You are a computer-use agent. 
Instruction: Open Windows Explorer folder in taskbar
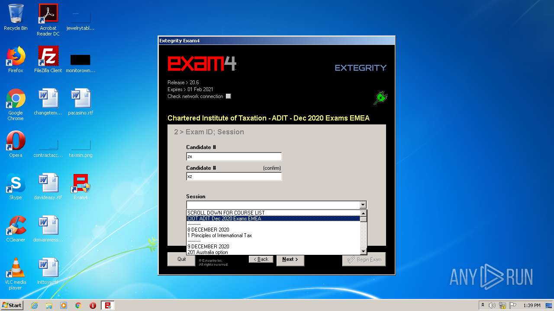[49, 305]
